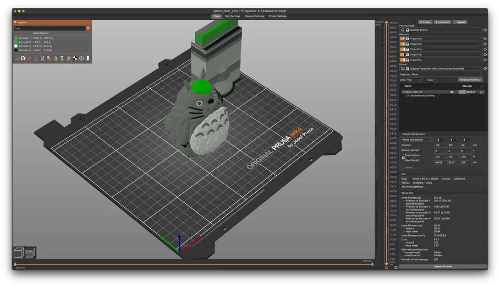Image resolution: width=500 pixels, height=286 pixels.
Task: Click the Purging volumes button
Action: [x=470, y=80]
